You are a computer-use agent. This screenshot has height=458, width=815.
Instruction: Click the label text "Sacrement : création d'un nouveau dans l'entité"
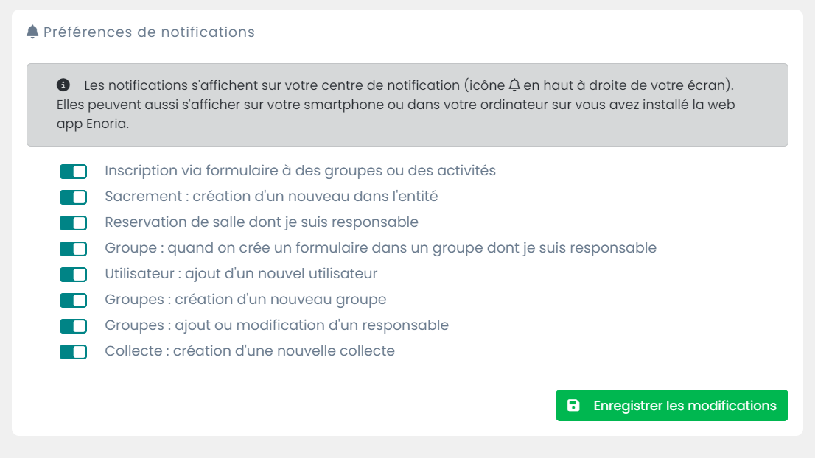coord(271,197)
